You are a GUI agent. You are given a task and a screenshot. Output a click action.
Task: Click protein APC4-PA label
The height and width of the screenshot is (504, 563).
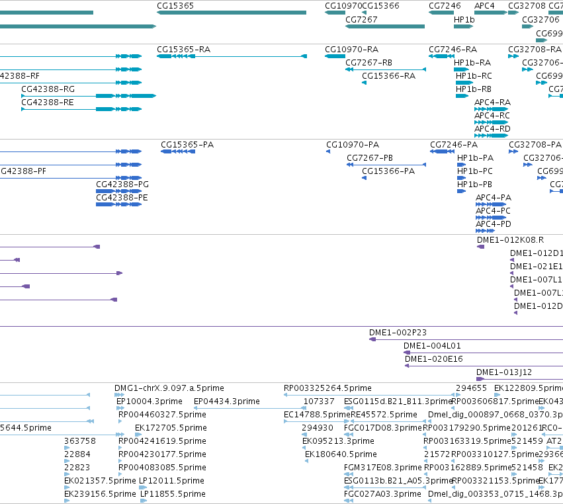tap(494, 198)
